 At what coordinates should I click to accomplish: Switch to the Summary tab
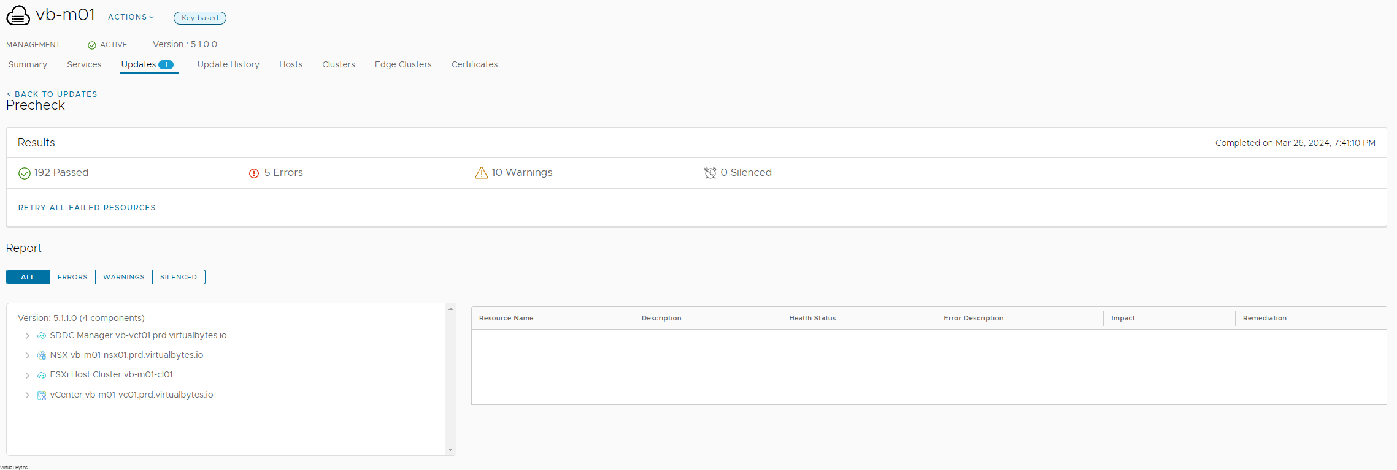click(x=28, y=64)
